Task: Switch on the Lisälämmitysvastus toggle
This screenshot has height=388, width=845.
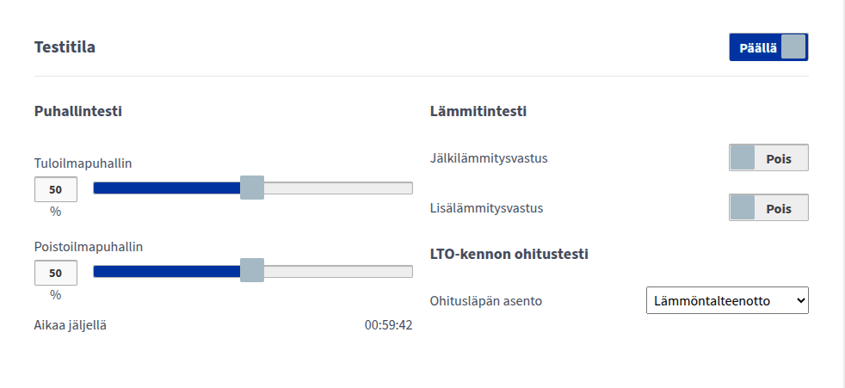Action: click(768, 208)
